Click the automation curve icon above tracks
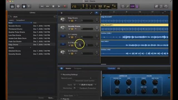The image size is (178, 100). (91, 13)
